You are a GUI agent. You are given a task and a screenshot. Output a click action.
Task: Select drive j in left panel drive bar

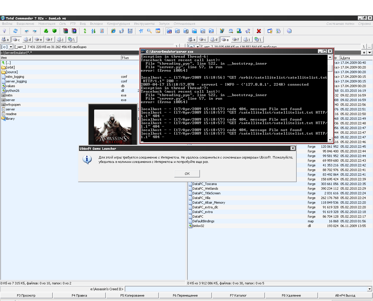coord(60,39)
